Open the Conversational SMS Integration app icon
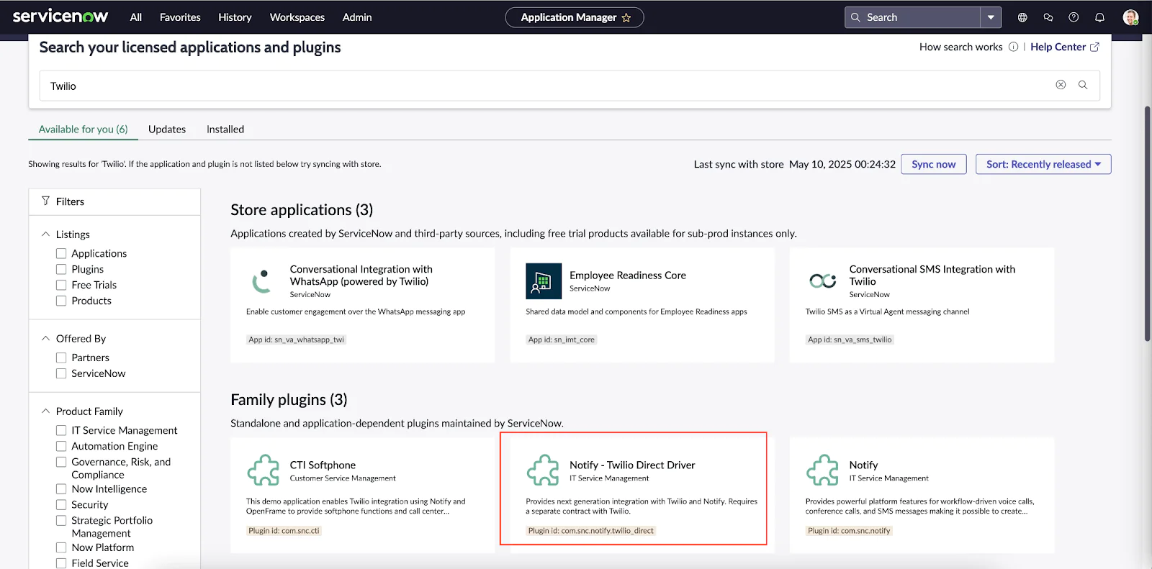The height and width of the screenshot is (569, 1152). [x=822, y=281]
